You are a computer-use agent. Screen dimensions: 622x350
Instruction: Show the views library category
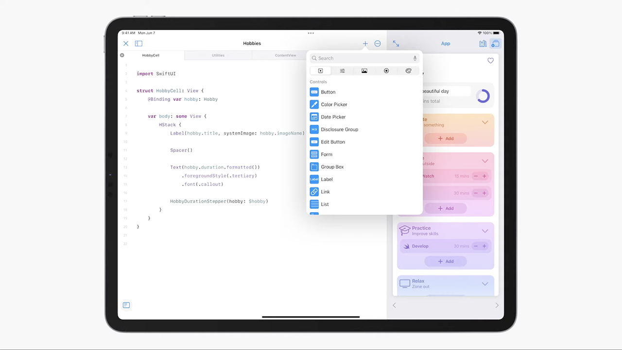pyautogui.click(x=321, y=71)
